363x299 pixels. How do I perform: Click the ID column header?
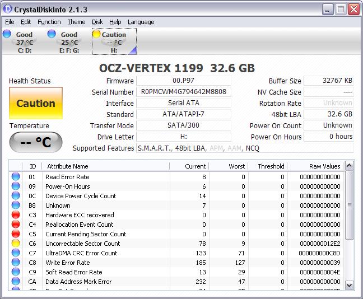pos(32,166)
